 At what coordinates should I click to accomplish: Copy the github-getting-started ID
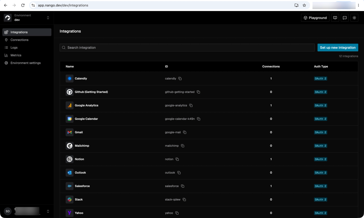click(198, 92)
